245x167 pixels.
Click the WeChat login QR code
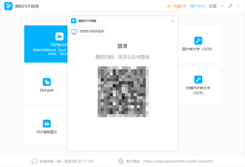point(122,91)
